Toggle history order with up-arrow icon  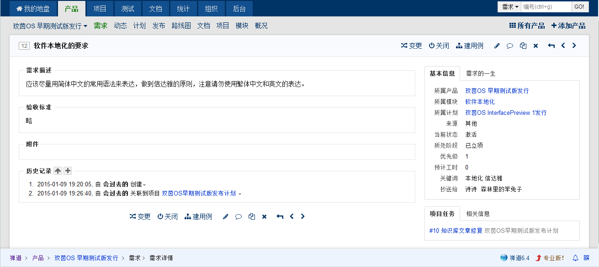pyautogui.click(x=58, y=171)
